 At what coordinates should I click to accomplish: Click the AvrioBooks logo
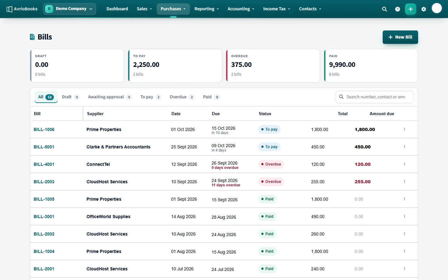click(22, 9)
